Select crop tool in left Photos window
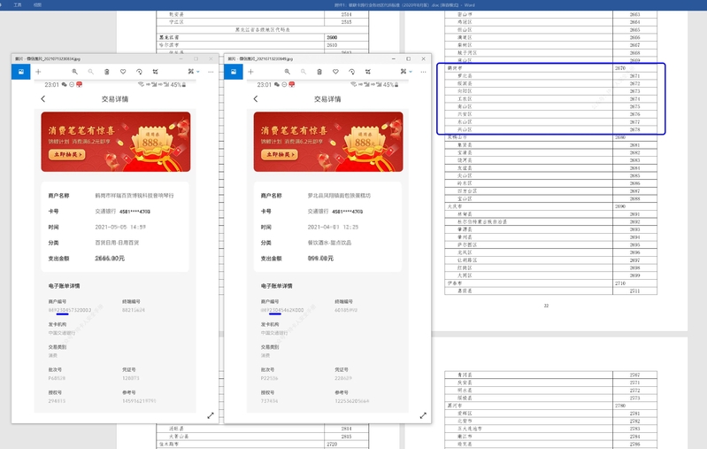Viewport: 707px width, 449px height. [156, 71]
